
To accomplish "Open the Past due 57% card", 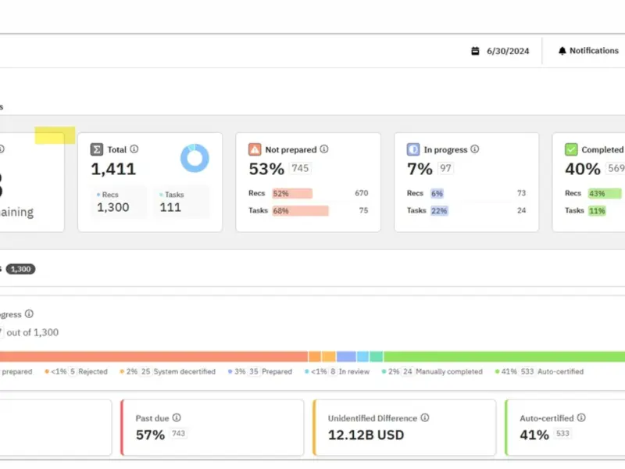I will (x=212, y=428).
